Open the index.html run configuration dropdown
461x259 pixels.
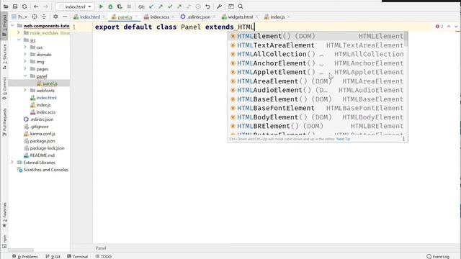point(75,6)
